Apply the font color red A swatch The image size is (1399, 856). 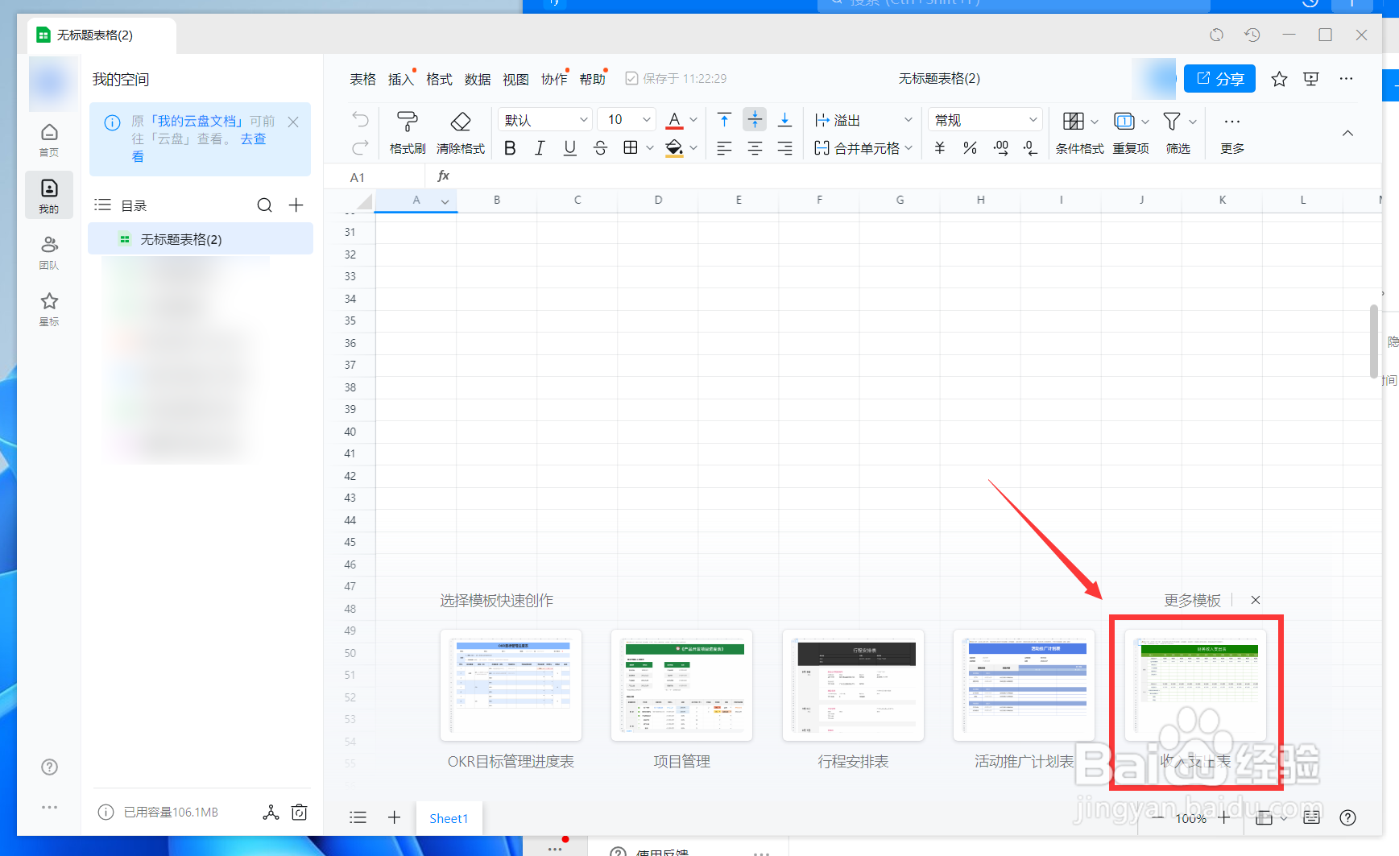pyautogui.click(x=675, y=120)
